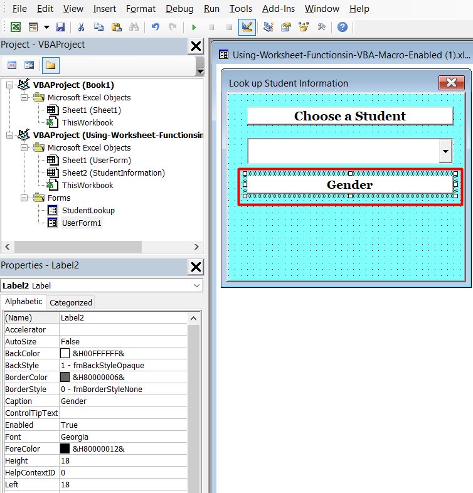Open the Toolbox wrench icon
The height and width of the screenshot is (493, 473).
321,28
